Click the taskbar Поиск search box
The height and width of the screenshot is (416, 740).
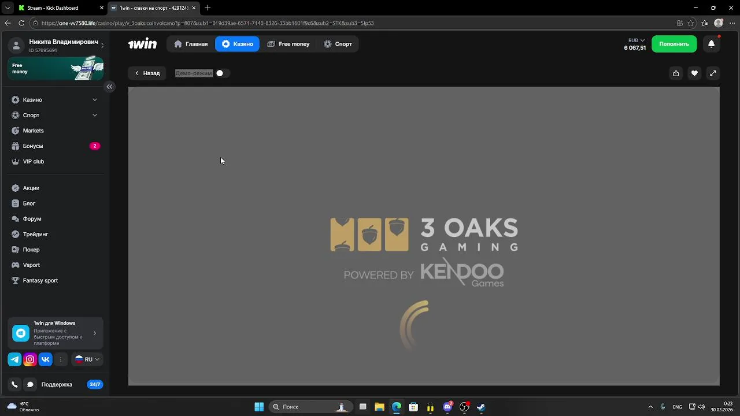pos(310,407)
